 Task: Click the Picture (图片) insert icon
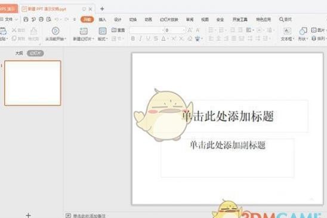click(x=314, y=30)
